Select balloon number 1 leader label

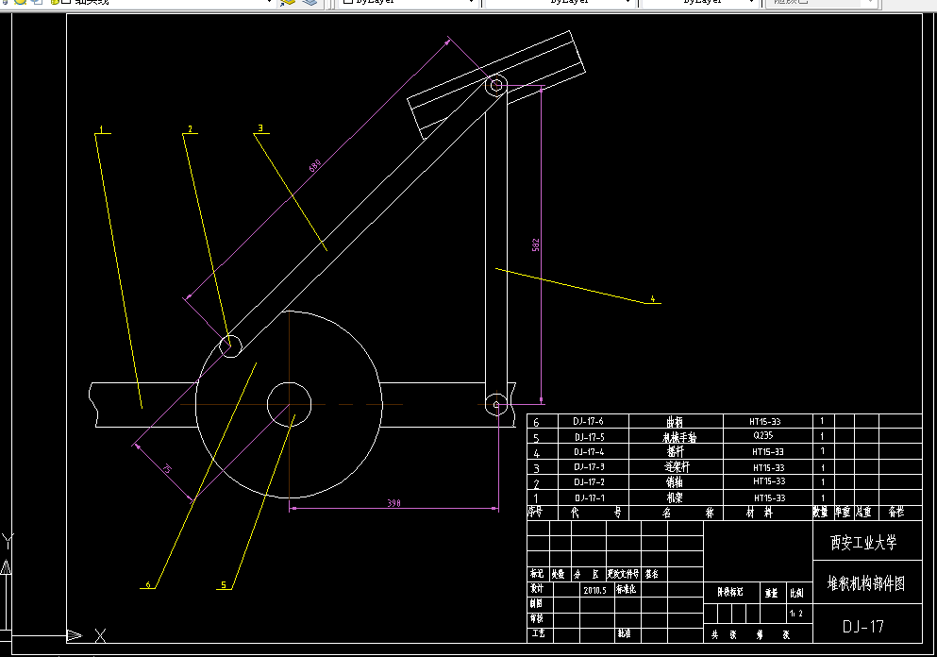[x=102, y=129]
